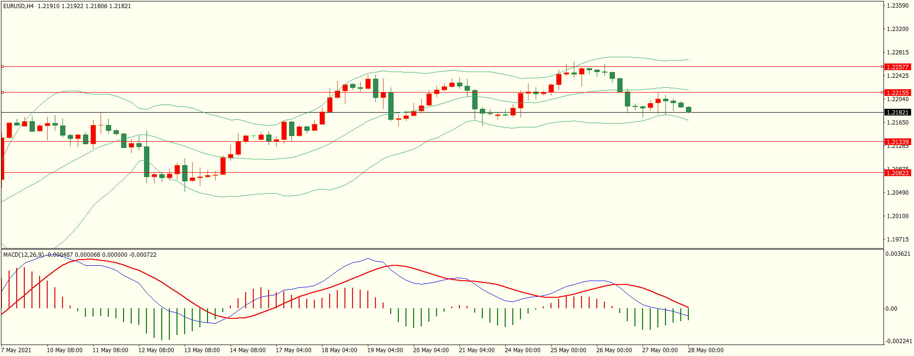Click the red 1.21339 price level label

[897, 142]
